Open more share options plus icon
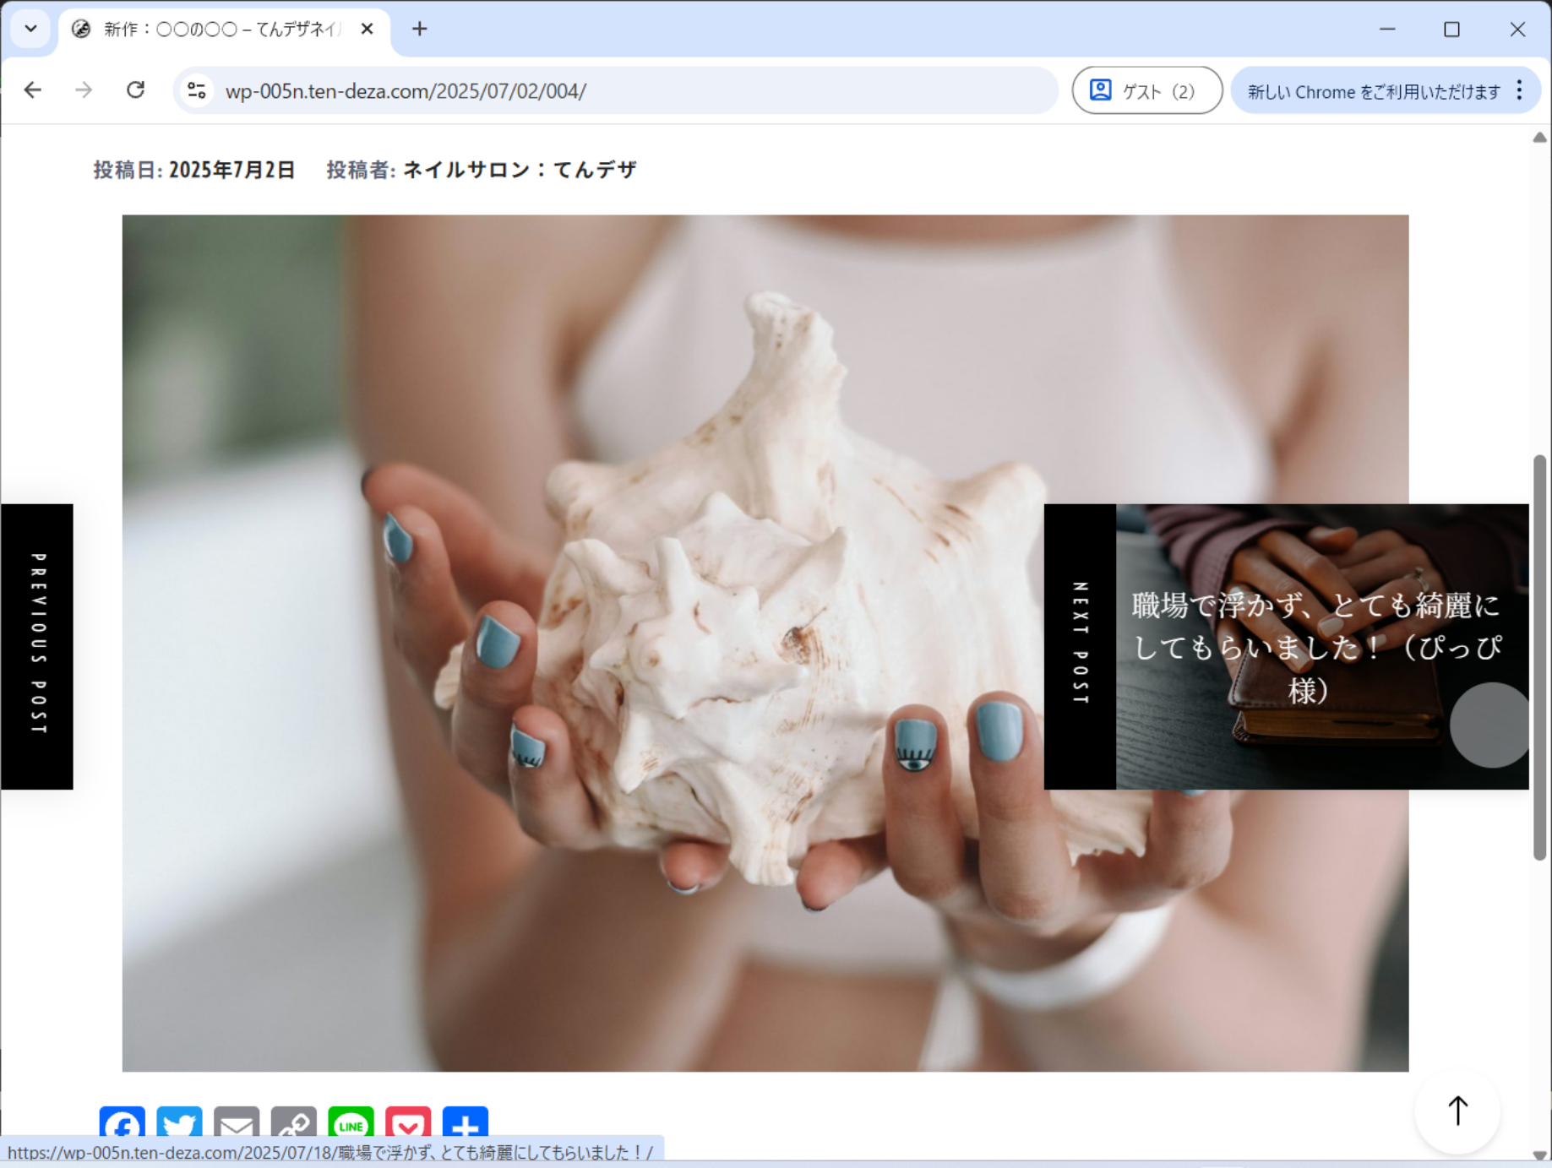Viewport: 1552px width, 1168px height. click(x=465, y=1125)
